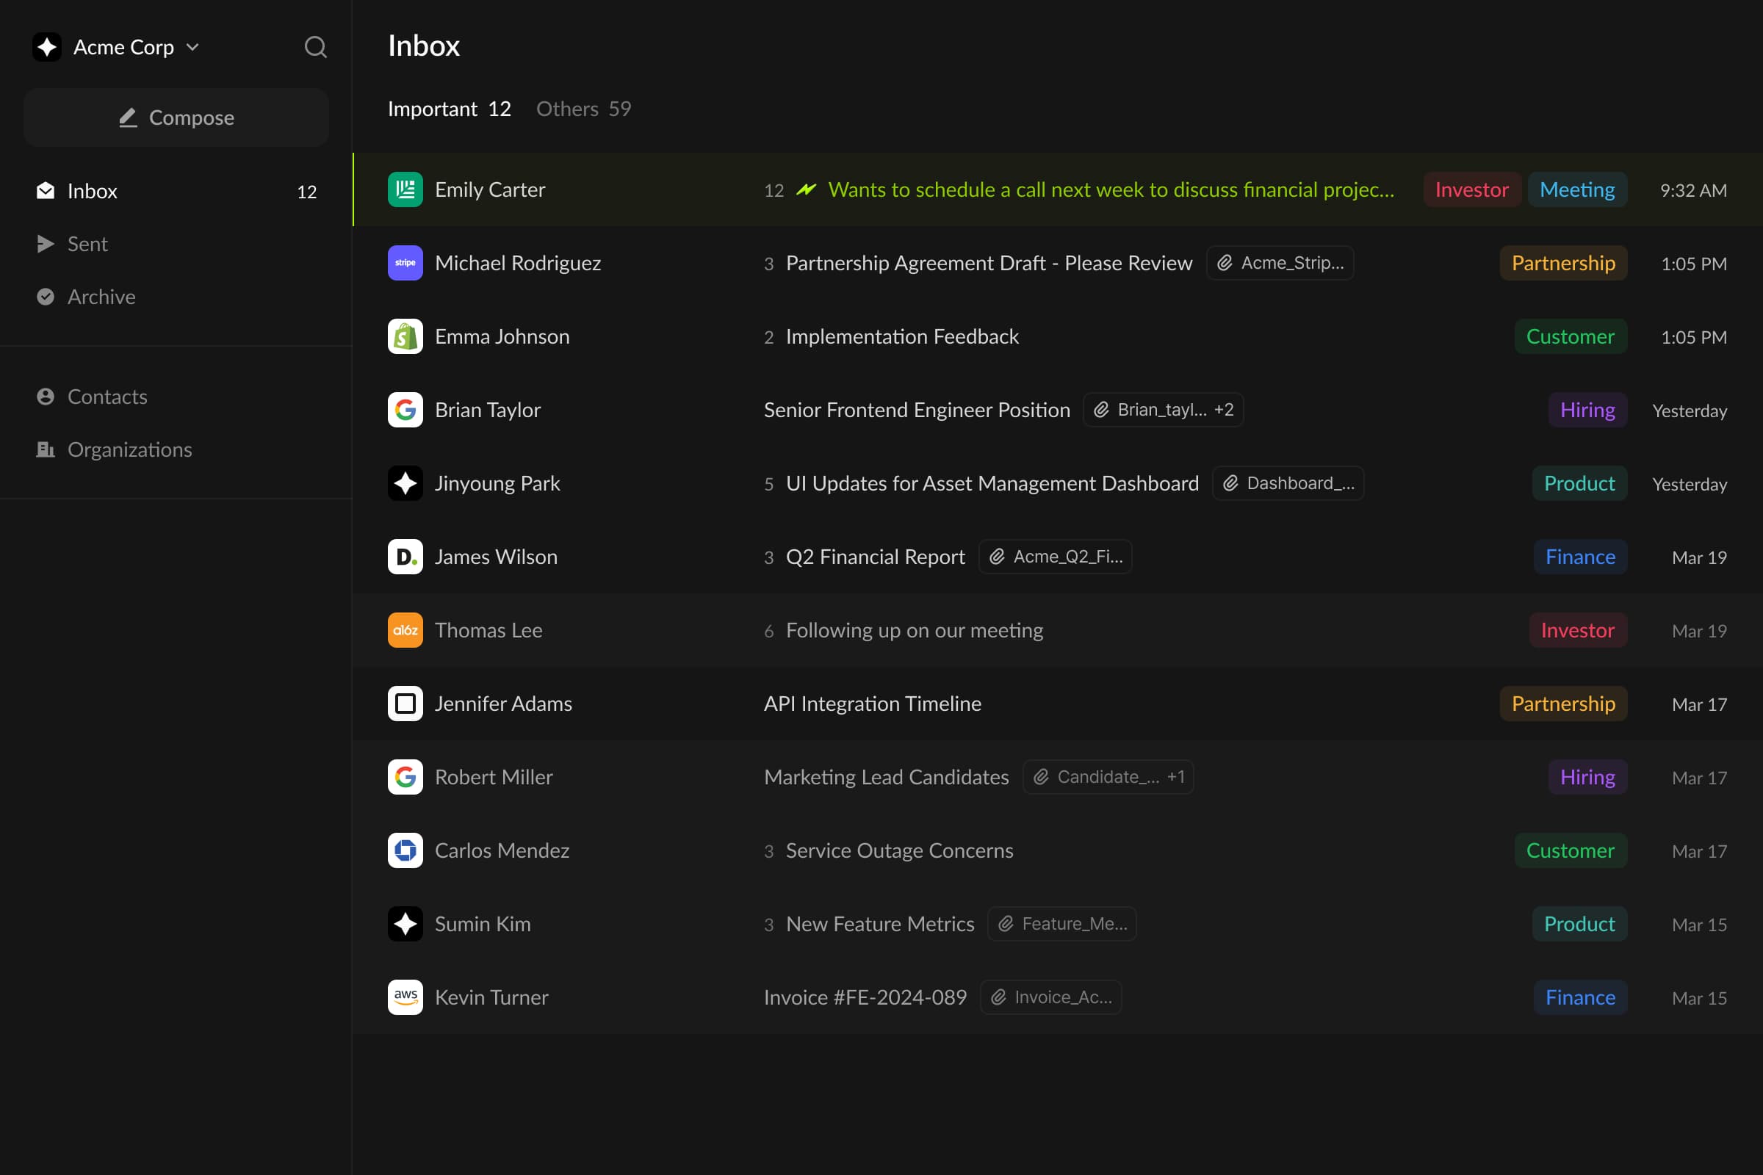Open Organizations in the sidebar
The height and width of the screenshot is (1175, 1763).
coord(176,449)
